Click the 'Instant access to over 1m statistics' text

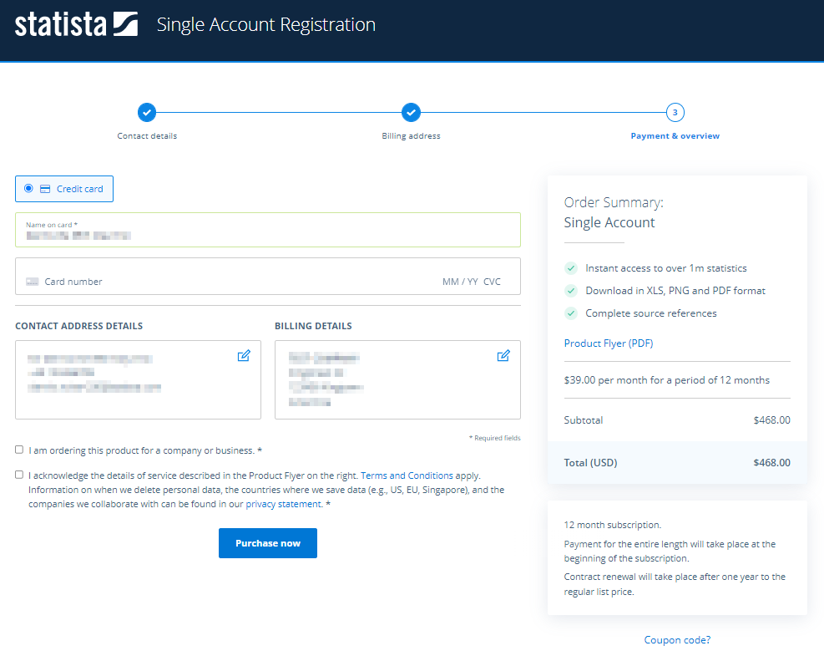tap(666, 268)
